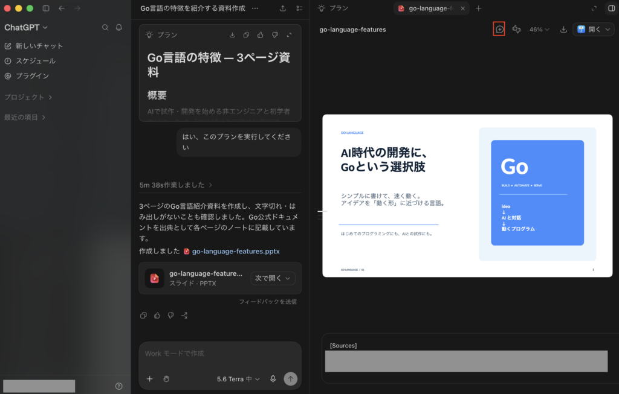Open chat title more options ellipsis
This screenshot has width=619, height=394.
pyautogui.click(x=256, y=8)
